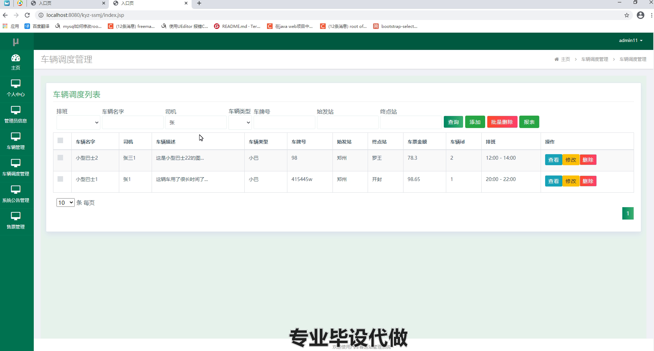Reload the page with refresh icon
This screenshot has width=654, height=351.
pos(27,15)
